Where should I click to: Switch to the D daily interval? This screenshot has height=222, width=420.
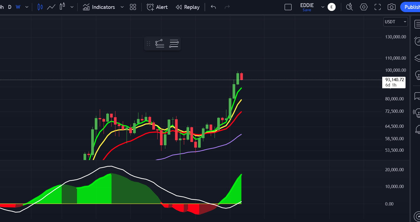[10, 7]
